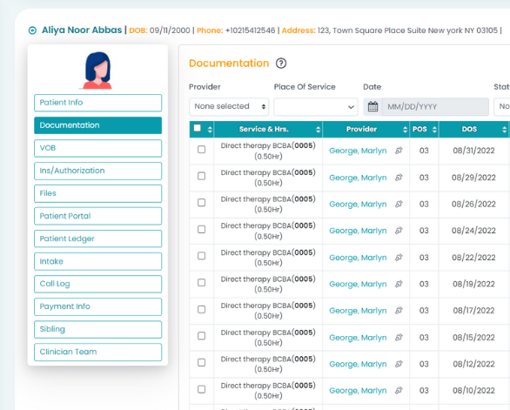510x410 pixels.
Task: Check the box for the 08/31/2022 row
Action: [x=202, y=150]
